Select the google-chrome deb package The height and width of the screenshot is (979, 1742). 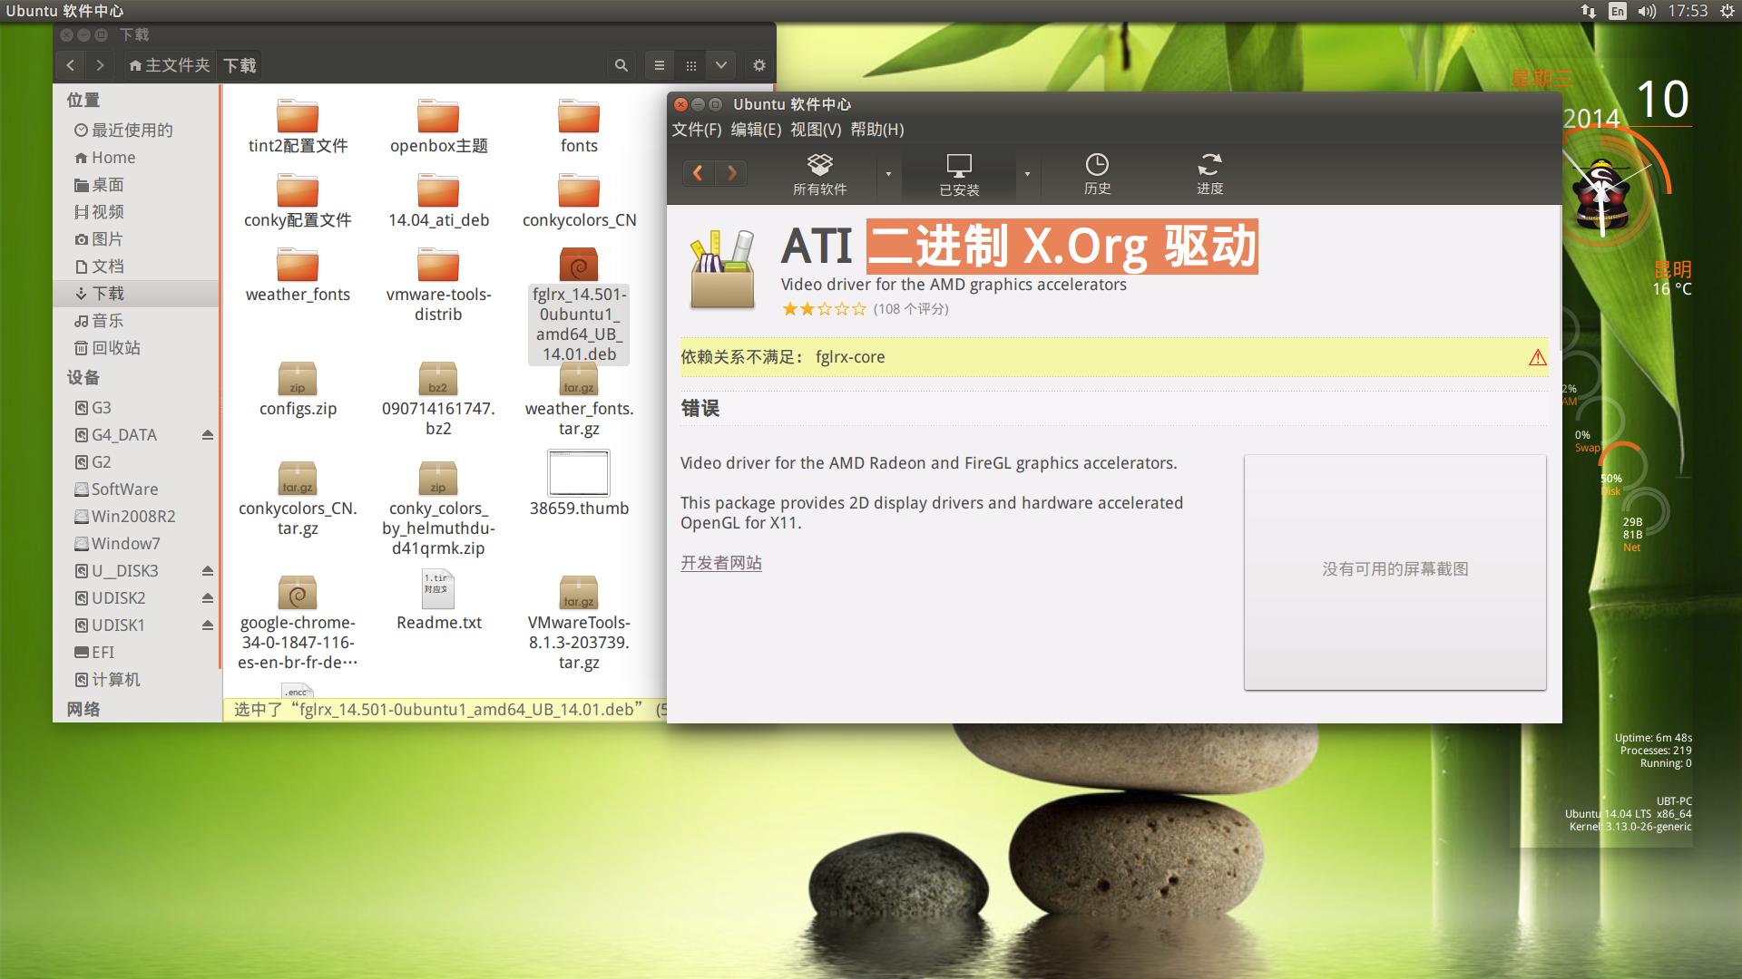pyautogui.click(x=298, y=622)
